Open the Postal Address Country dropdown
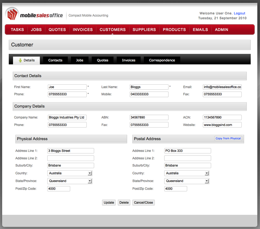The image size is (260, 229). [x=187, y=173]
